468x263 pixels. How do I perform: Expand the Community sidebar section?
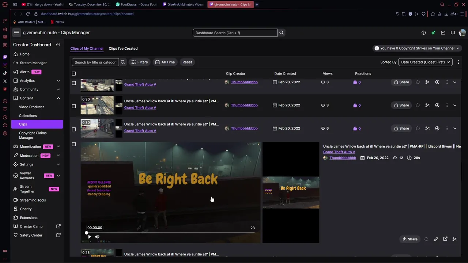tap(58, 89)
